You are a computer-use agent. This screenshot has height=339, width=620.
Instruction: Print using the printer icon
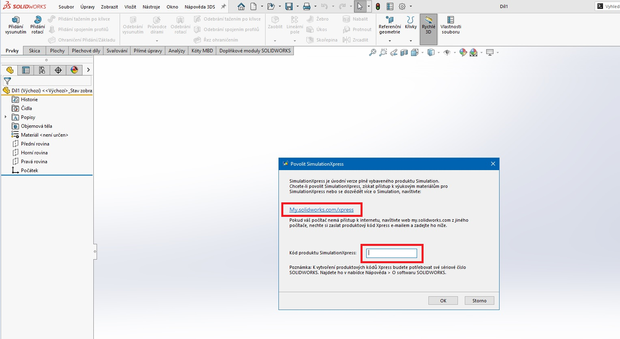pos(307,6)
